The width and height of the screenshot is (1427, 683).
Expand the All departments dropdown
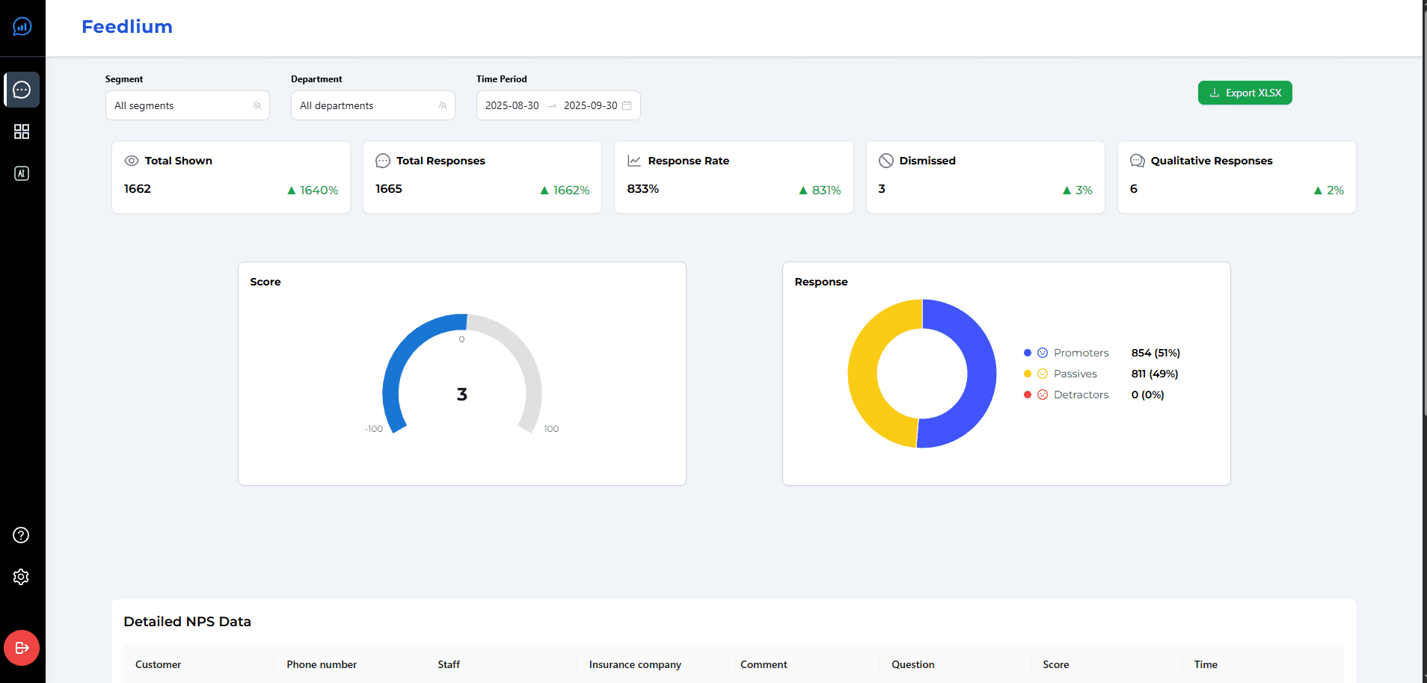[372, 105]
